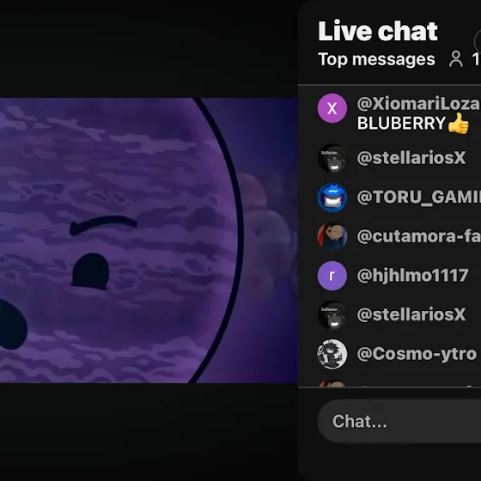
Task: Open the @Cosmo-ytro username link
Action: click(x=417, y=354)
